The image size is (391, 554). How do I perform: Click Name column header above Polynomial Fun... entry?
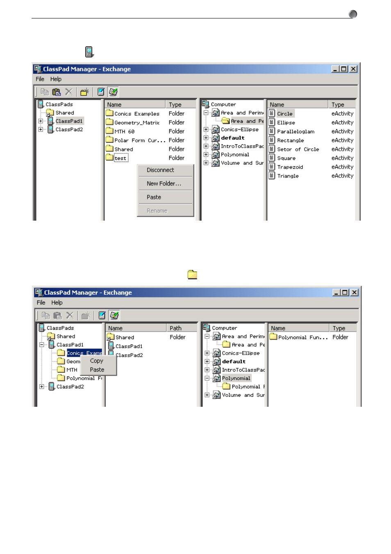coord(299,328)
